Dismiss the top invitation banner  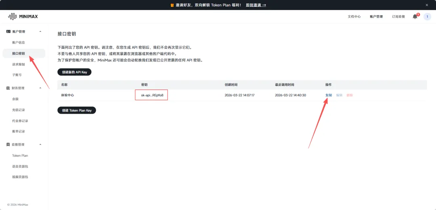pos(427,5)
